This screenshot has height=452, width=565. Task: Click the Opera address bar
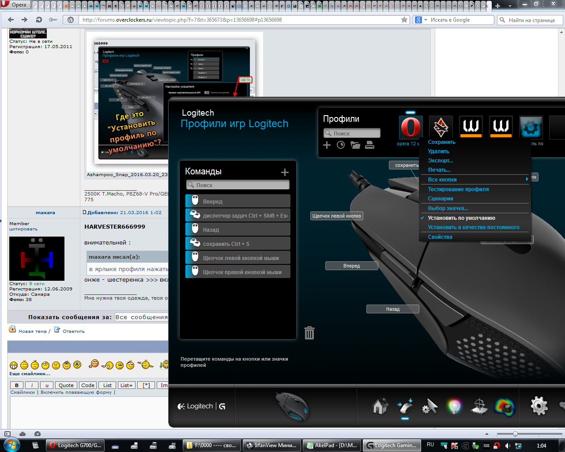click(x=239, y=20)
